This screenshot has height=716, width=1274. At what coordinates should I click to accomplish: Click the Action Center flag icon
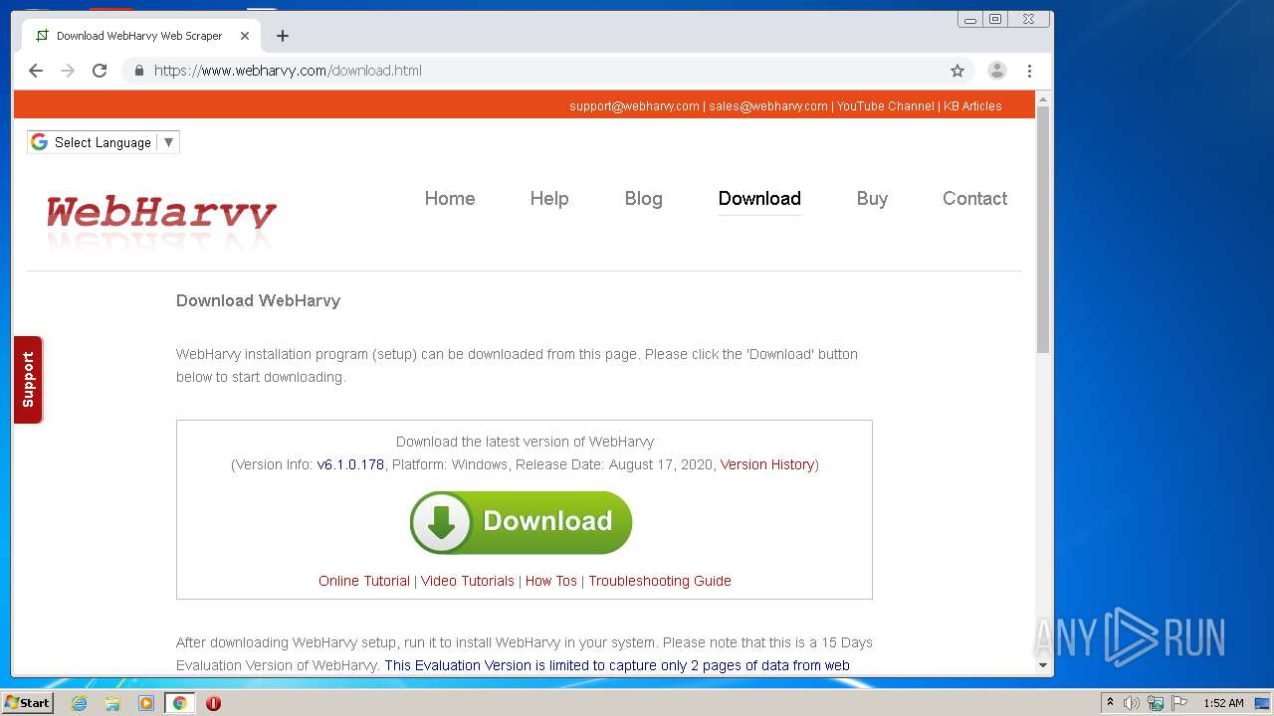pyautogui.click(x=1179, y=703)
